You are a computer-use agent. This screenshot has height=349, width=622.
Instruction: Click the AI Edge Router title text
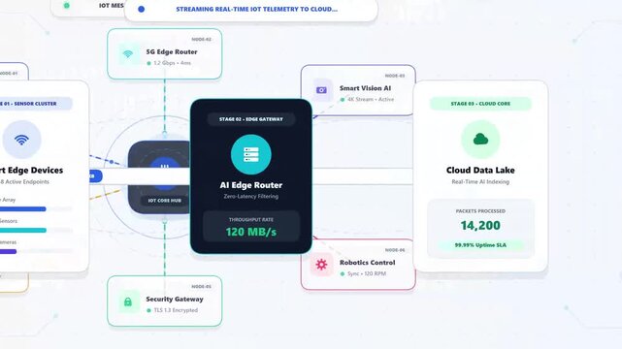[250, 185]
